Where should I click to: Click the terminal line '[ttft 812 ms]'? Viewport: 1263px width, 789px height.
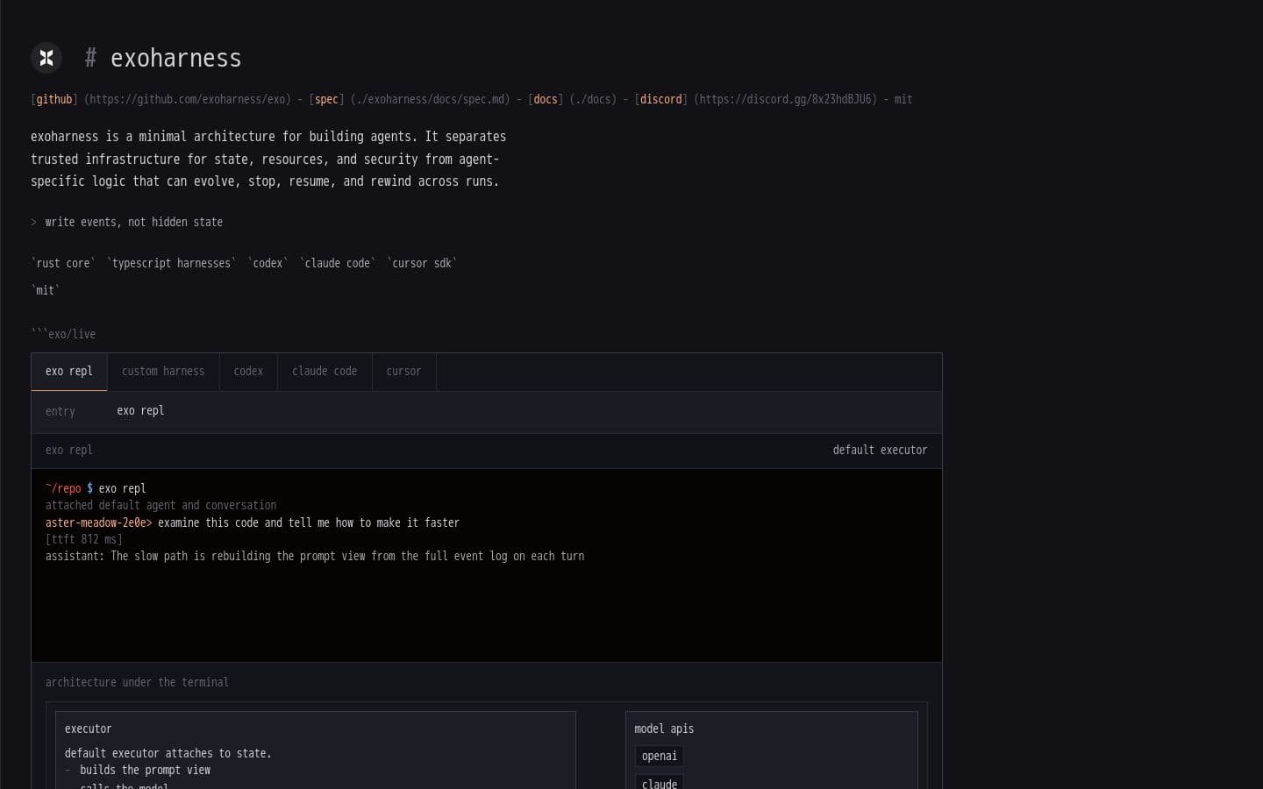[x=84, y=539]
